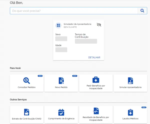
Task: Click the hidden Tempo de Contribuição value
Action: [86, 41]
